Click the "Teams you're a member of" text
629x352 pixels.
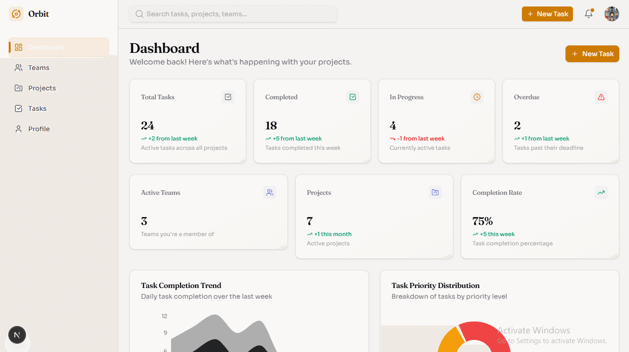coord(178,234)
